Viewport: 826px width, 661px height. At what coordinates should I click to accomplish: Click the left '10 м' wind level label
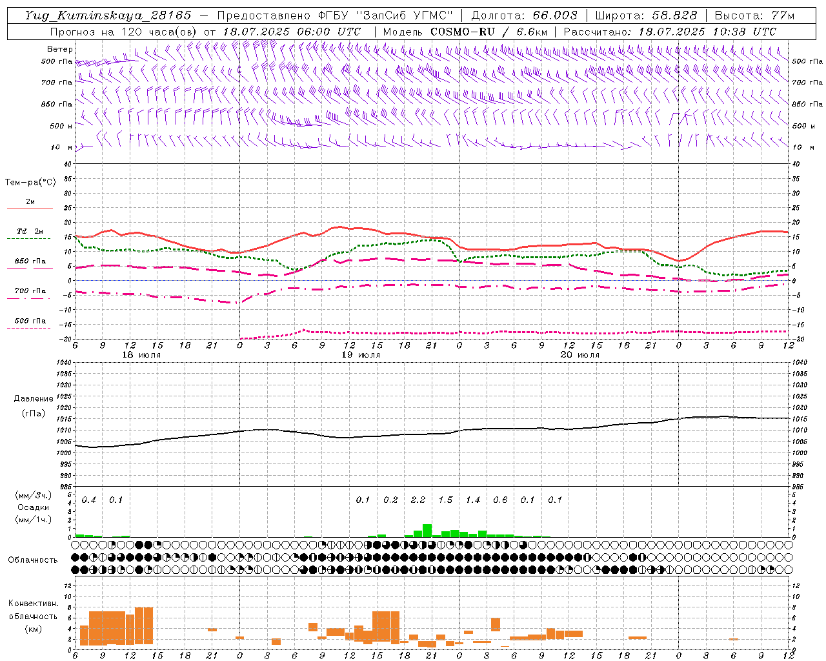click(61, 147)
